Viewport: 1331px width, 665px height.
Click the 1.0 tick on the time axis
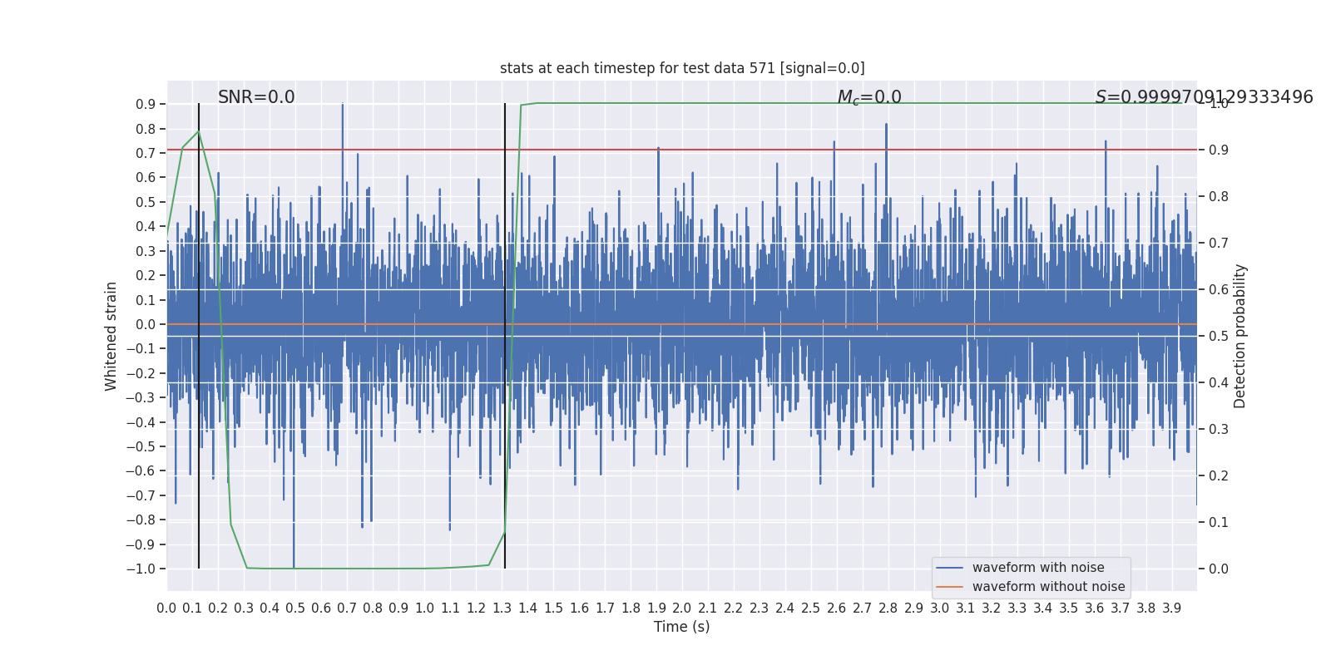pyautogui.click(x=424, y=608)
